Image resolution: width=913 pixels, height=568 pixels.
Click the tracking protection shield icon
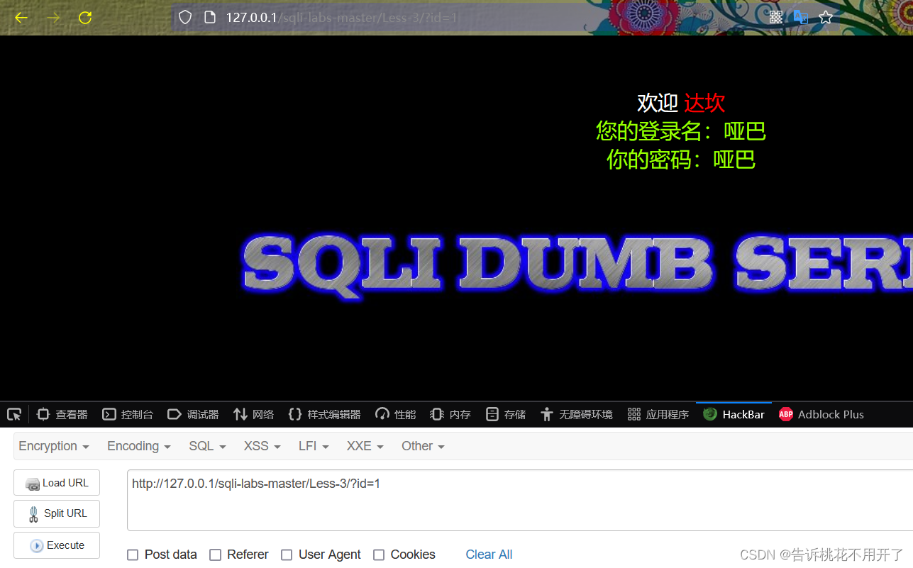(x=184, y=17)
